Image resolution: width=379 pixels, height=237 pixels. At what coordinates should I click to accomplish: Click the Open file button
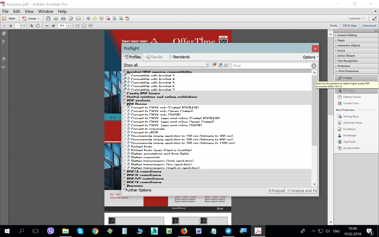(9, 18)
